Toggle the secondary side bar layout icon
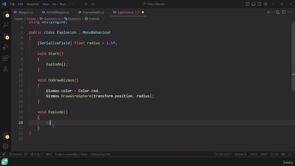Screen dimensions: 295x166 (x=260, y=4)
